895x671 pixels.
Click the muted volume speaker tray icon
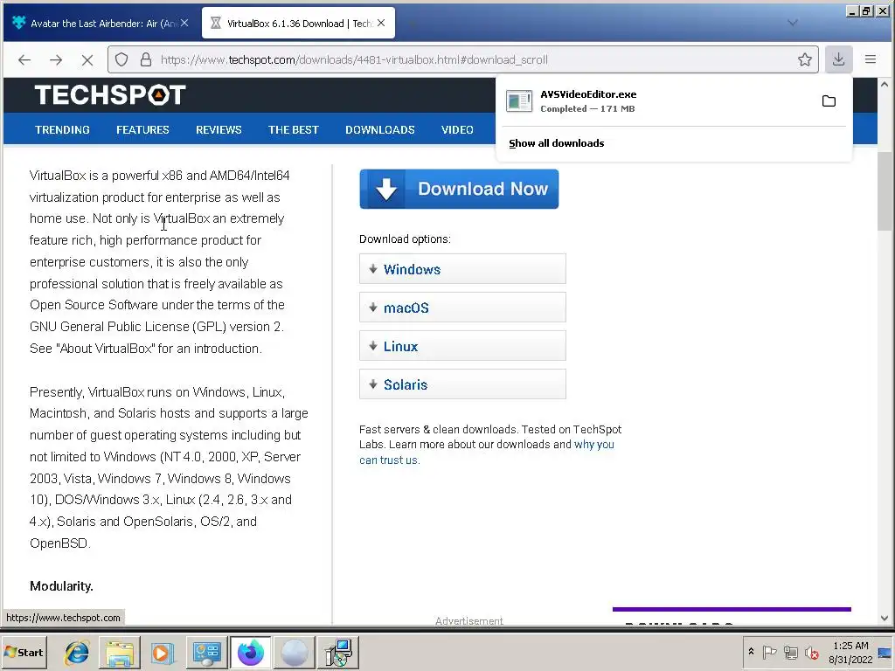(x=812, y=652)
